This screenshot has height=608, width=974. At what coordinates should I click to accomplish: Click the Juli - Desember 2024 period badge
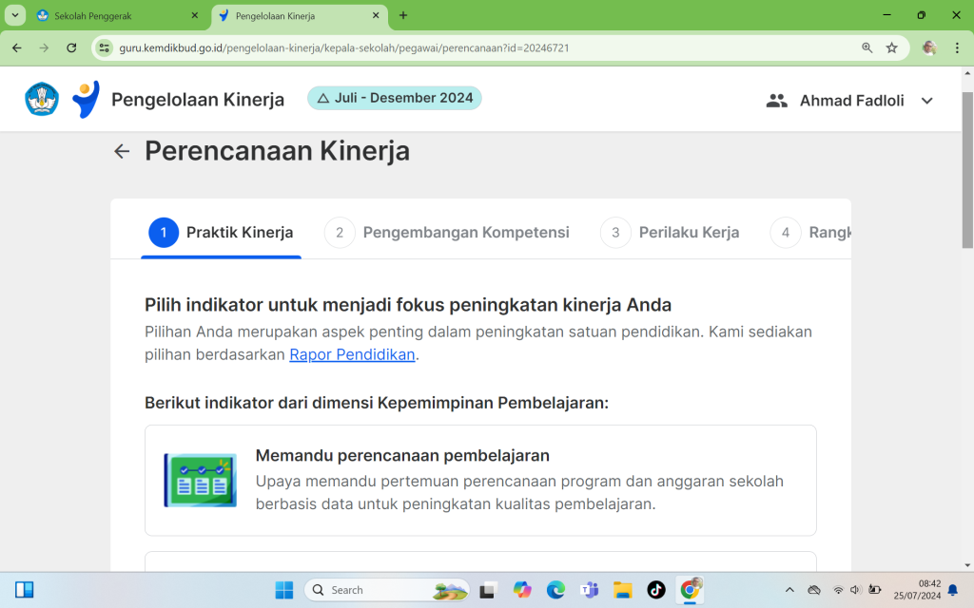pos(394,98)
